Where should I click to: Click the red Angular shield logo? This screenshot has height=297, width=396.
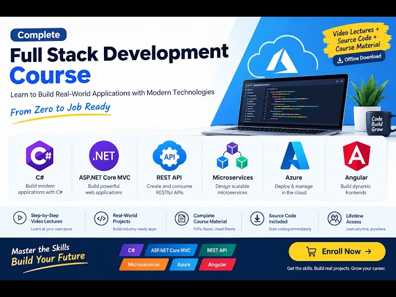[x=356, y=155]
